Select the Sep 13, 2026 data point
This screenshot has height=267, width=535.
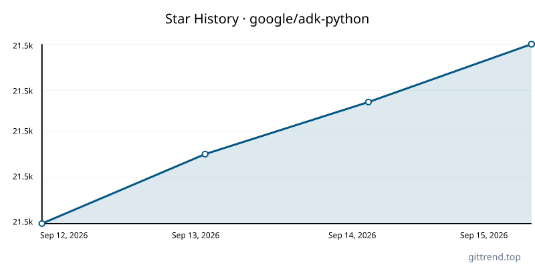coord(205,154)
